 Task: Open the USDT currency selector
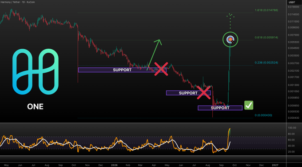[292, 2]
